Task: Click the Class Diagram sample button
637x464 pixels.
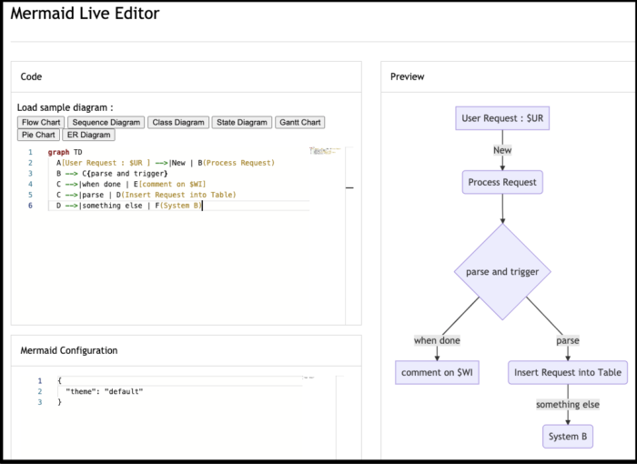Action: coord(178,122)
